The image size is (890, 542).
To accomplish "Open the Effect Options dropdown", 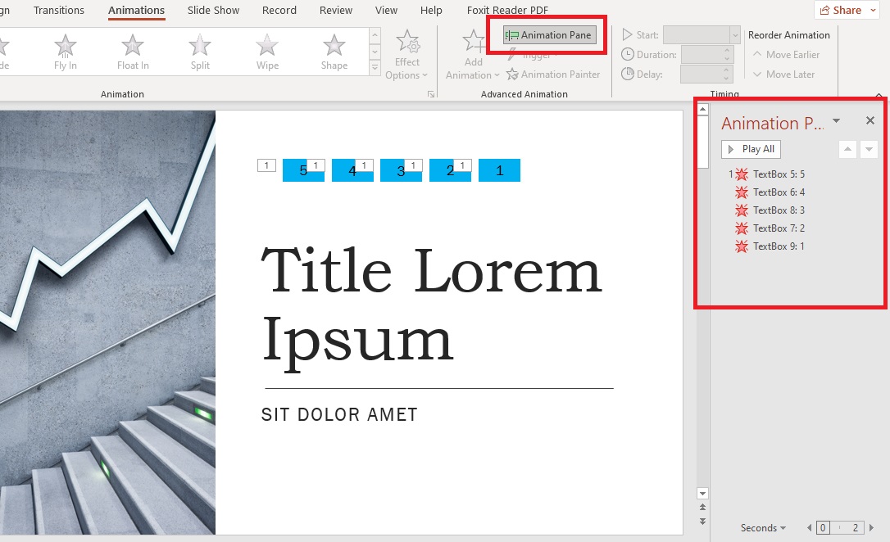I will pyautogui.click(x=407, y=56).
